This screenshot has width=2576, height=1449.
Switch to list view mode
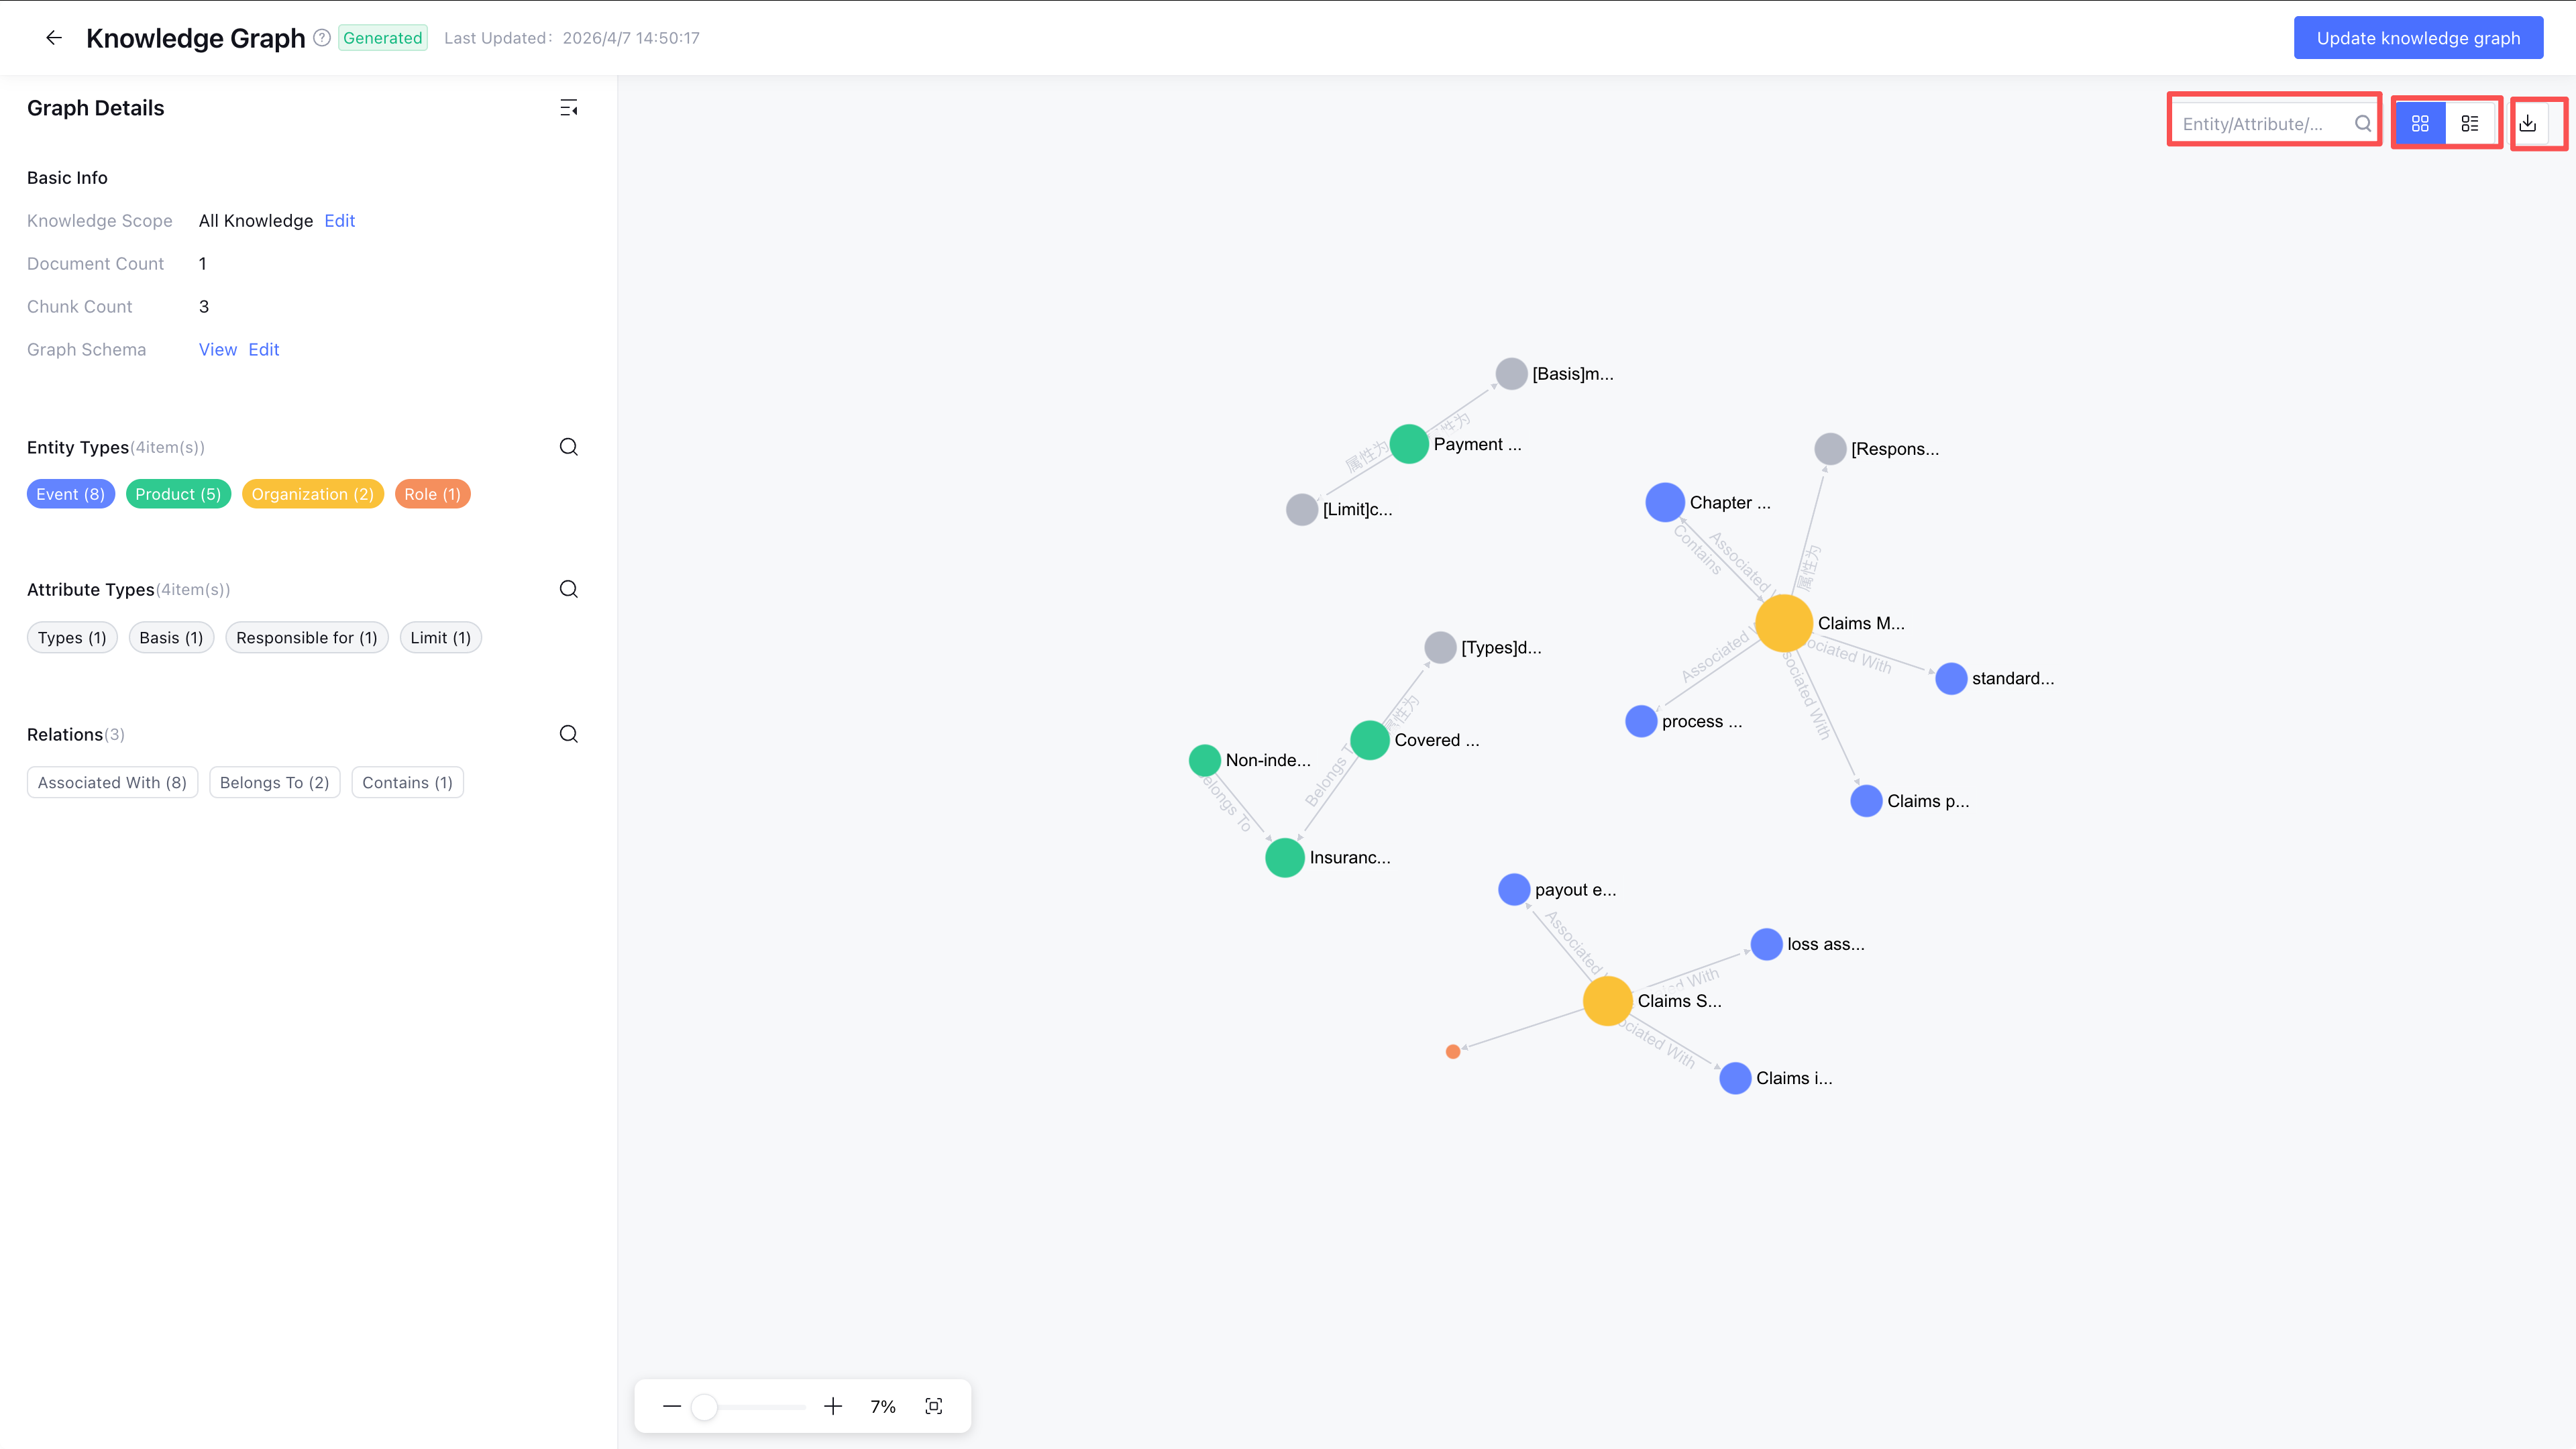click(x=2470, y=123)
